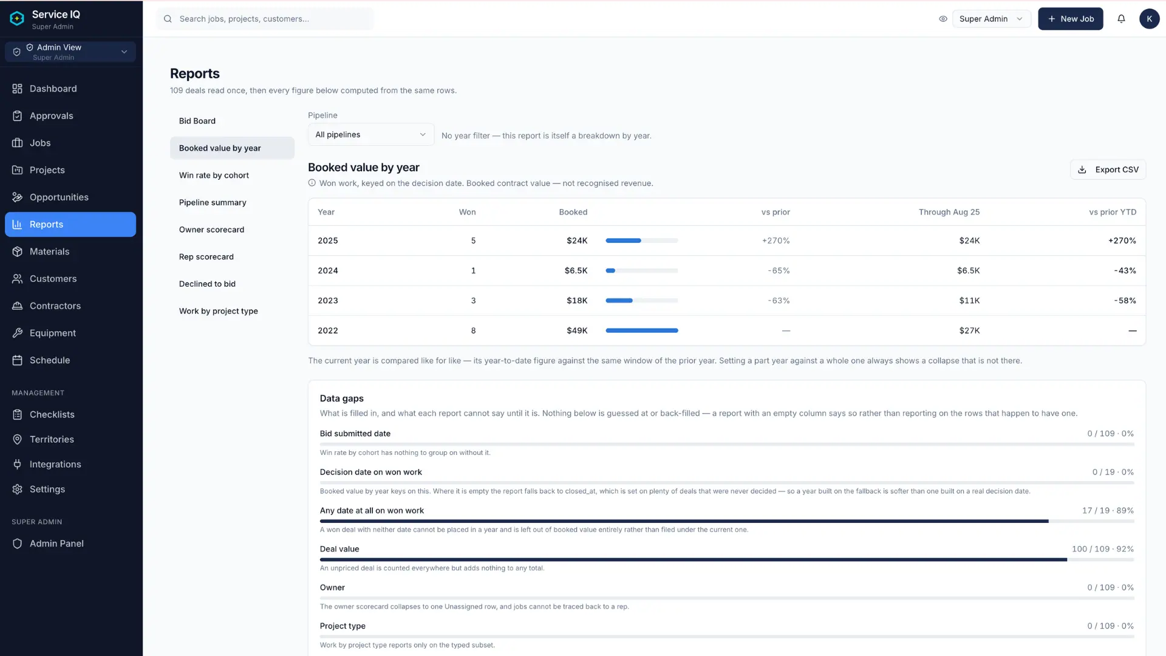Click the Bid submitted date label
This screenshot has height=656, width=1166.
pyautogui.click(x=355, y=434)
